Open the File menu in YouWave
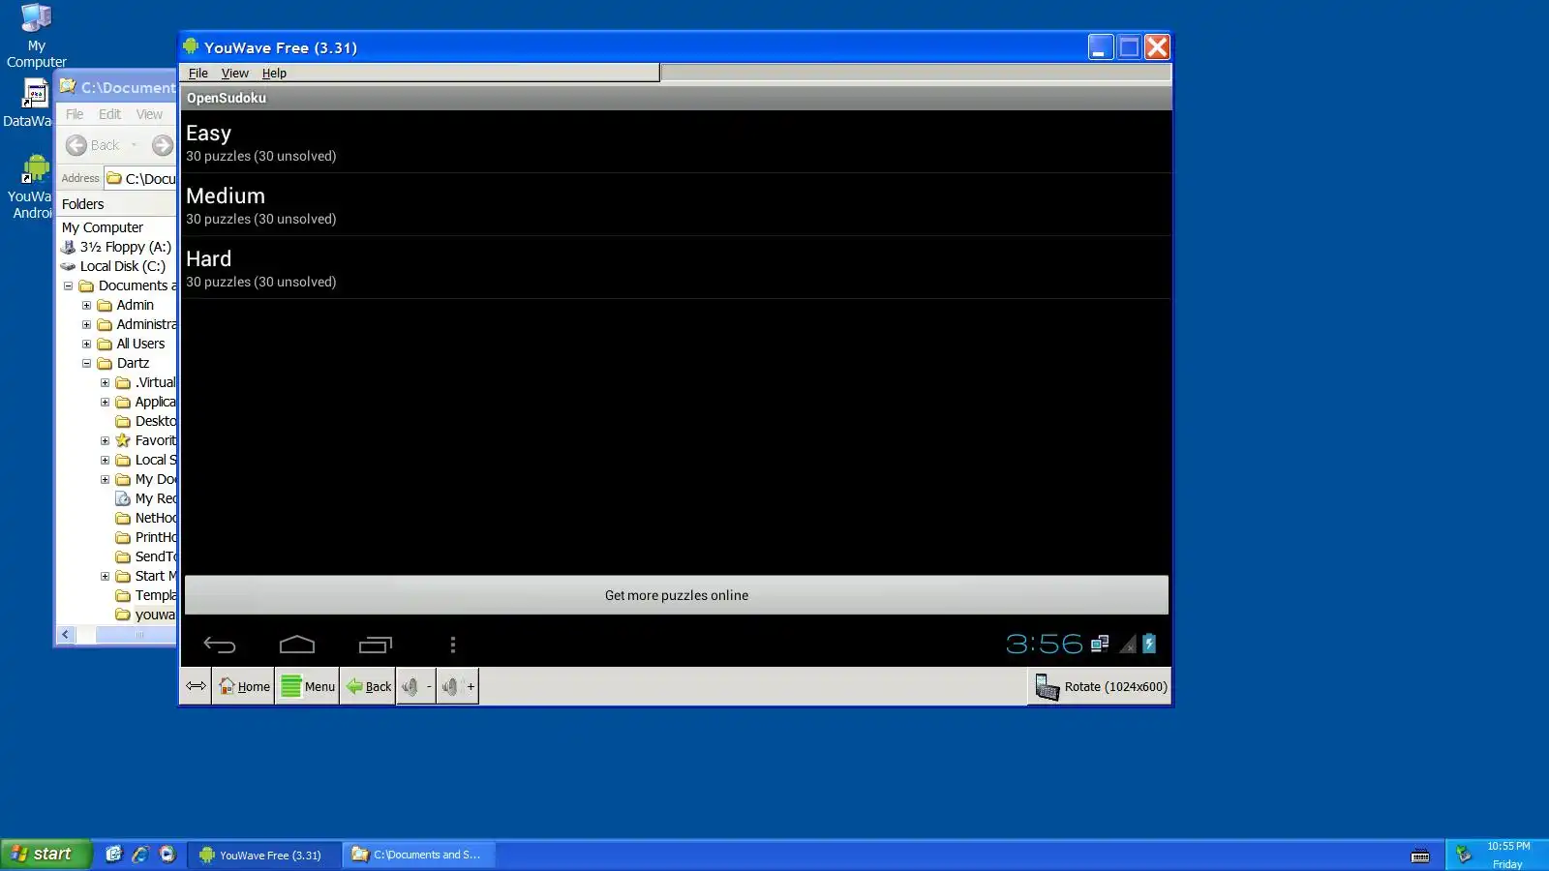 (x=197, y=73)
